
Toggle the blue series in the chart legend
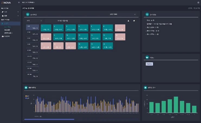[27, 98]
